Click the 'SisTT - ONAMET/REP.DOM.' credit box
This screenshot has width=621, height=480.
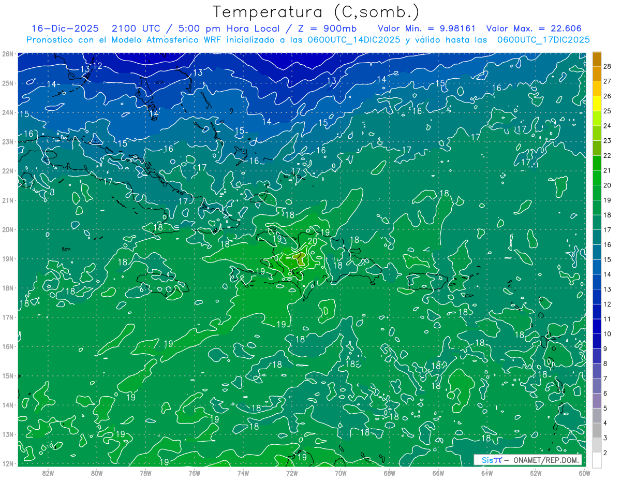tap(528, 460)
